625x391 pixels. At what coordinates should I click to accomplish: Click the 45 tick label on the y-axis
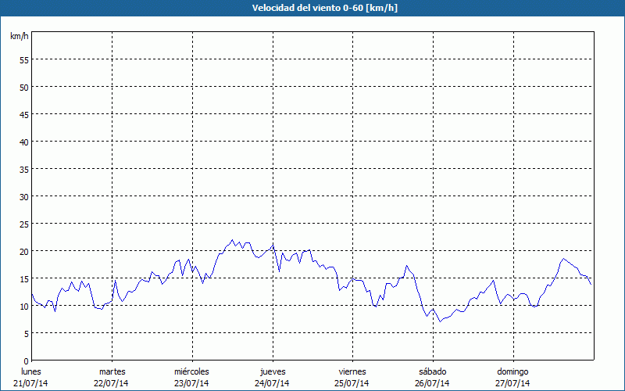pyautogui.click(x=23, y=114)
